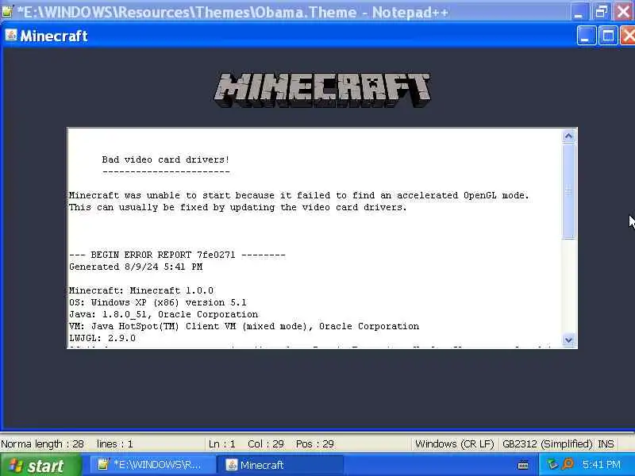Image resolution: width=635 pixels, height=476 pixels.
Task: Click 'Bad video card drivers!' heading
Action: [166, 160]
